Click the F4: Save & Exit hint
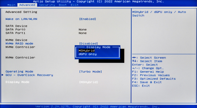197x108 pixels. pyautogui.click(x=147, y=82)
